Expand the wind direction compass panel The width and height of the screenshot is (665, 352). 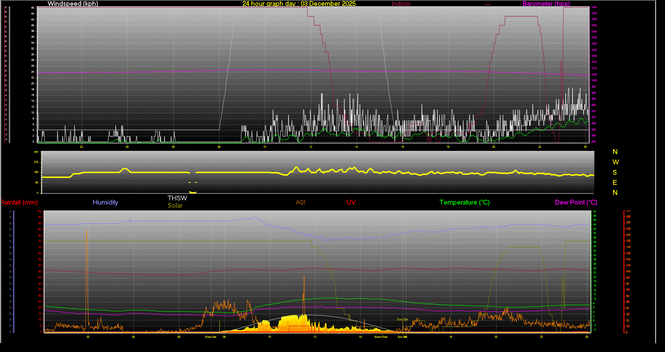coord(615,172)
